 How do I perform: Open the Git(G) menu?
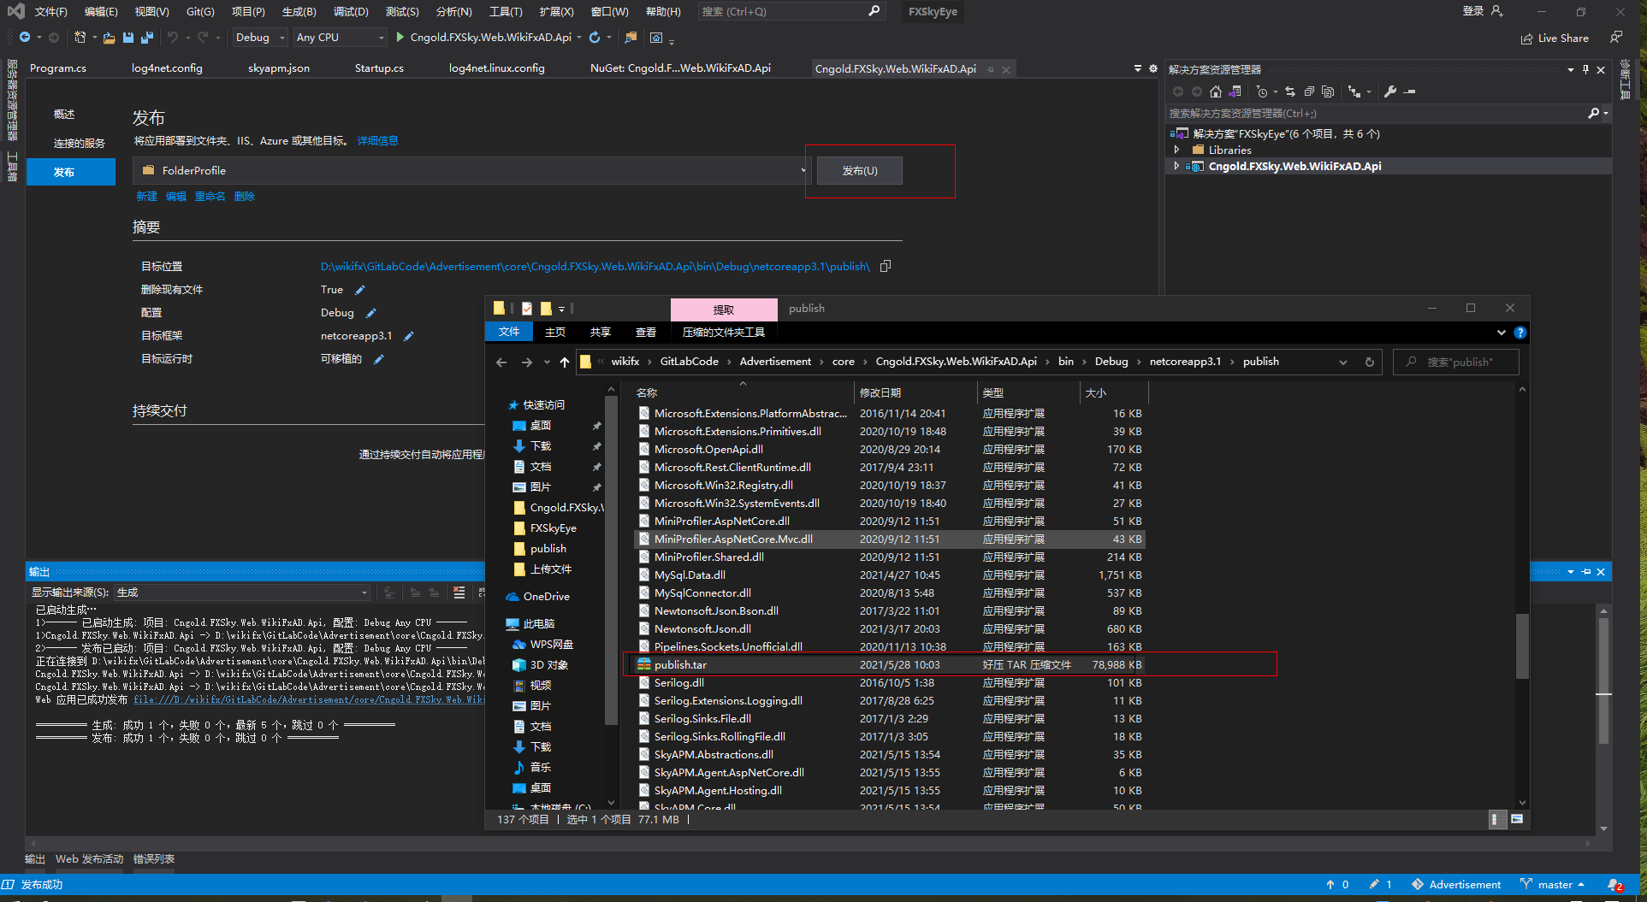click(x=200, y=11)
